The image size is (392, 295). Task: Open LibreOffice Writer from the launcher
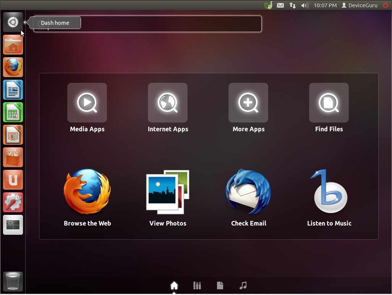13,90
